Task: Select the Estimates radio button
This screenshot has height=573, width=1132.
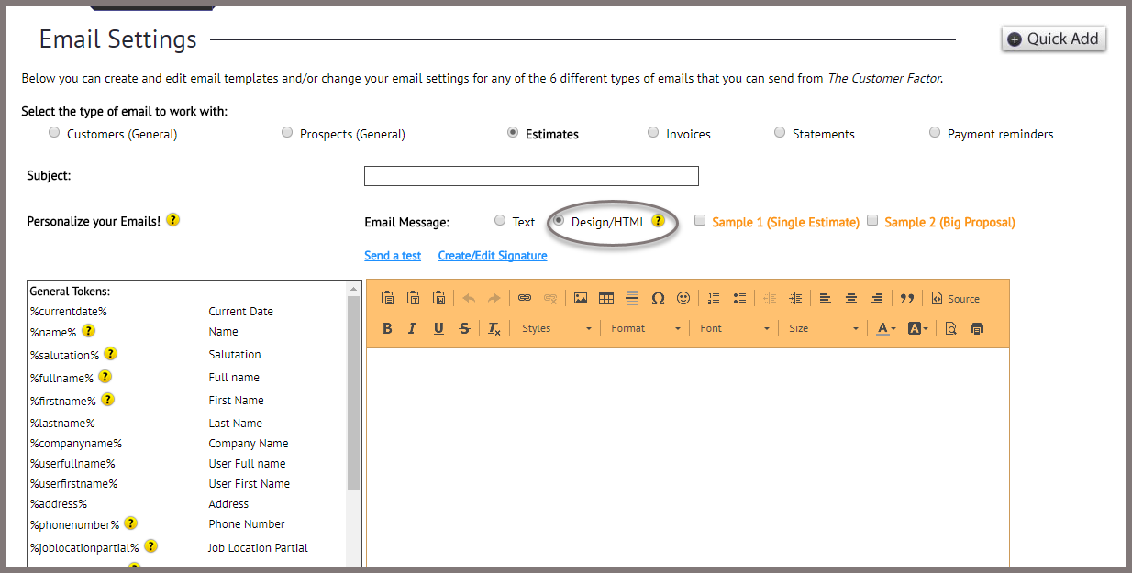Action: (513, 132)
